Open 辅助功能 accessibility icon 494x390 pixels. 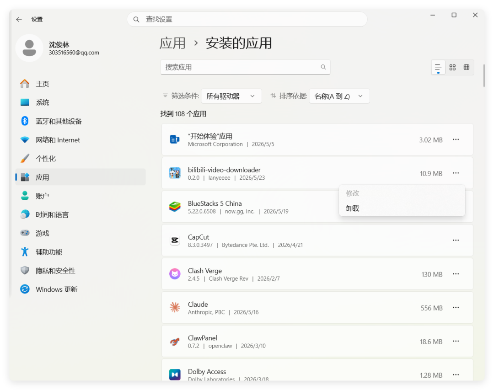25,252
